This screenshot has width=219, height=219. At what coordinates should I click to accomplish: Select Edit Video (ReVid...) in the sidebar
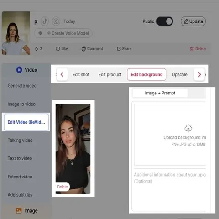coord(26,122)
